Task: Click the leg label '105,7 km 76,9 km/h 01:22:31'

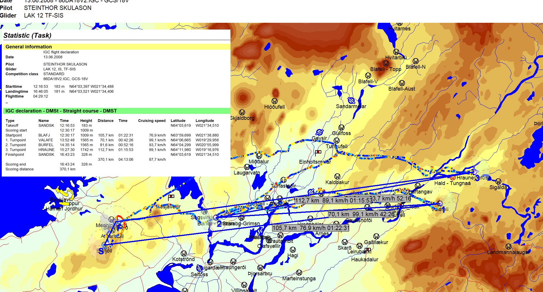Action: [x=311, y=228]
